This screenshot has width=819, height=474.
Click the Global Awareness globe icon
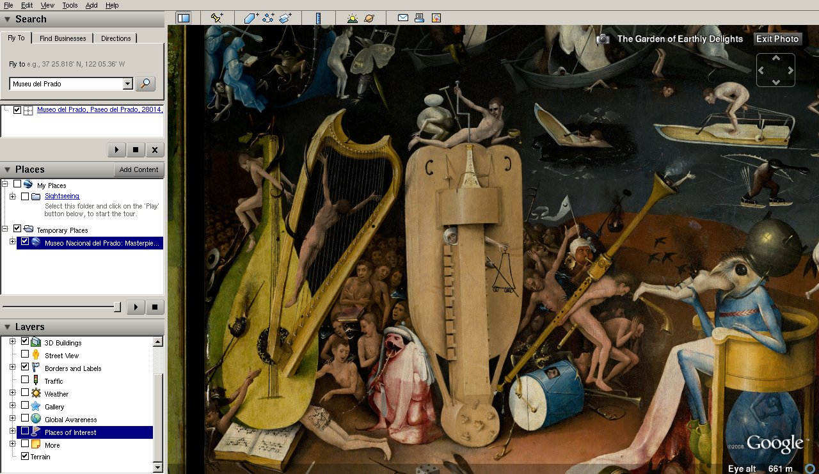tap(36, 419)
